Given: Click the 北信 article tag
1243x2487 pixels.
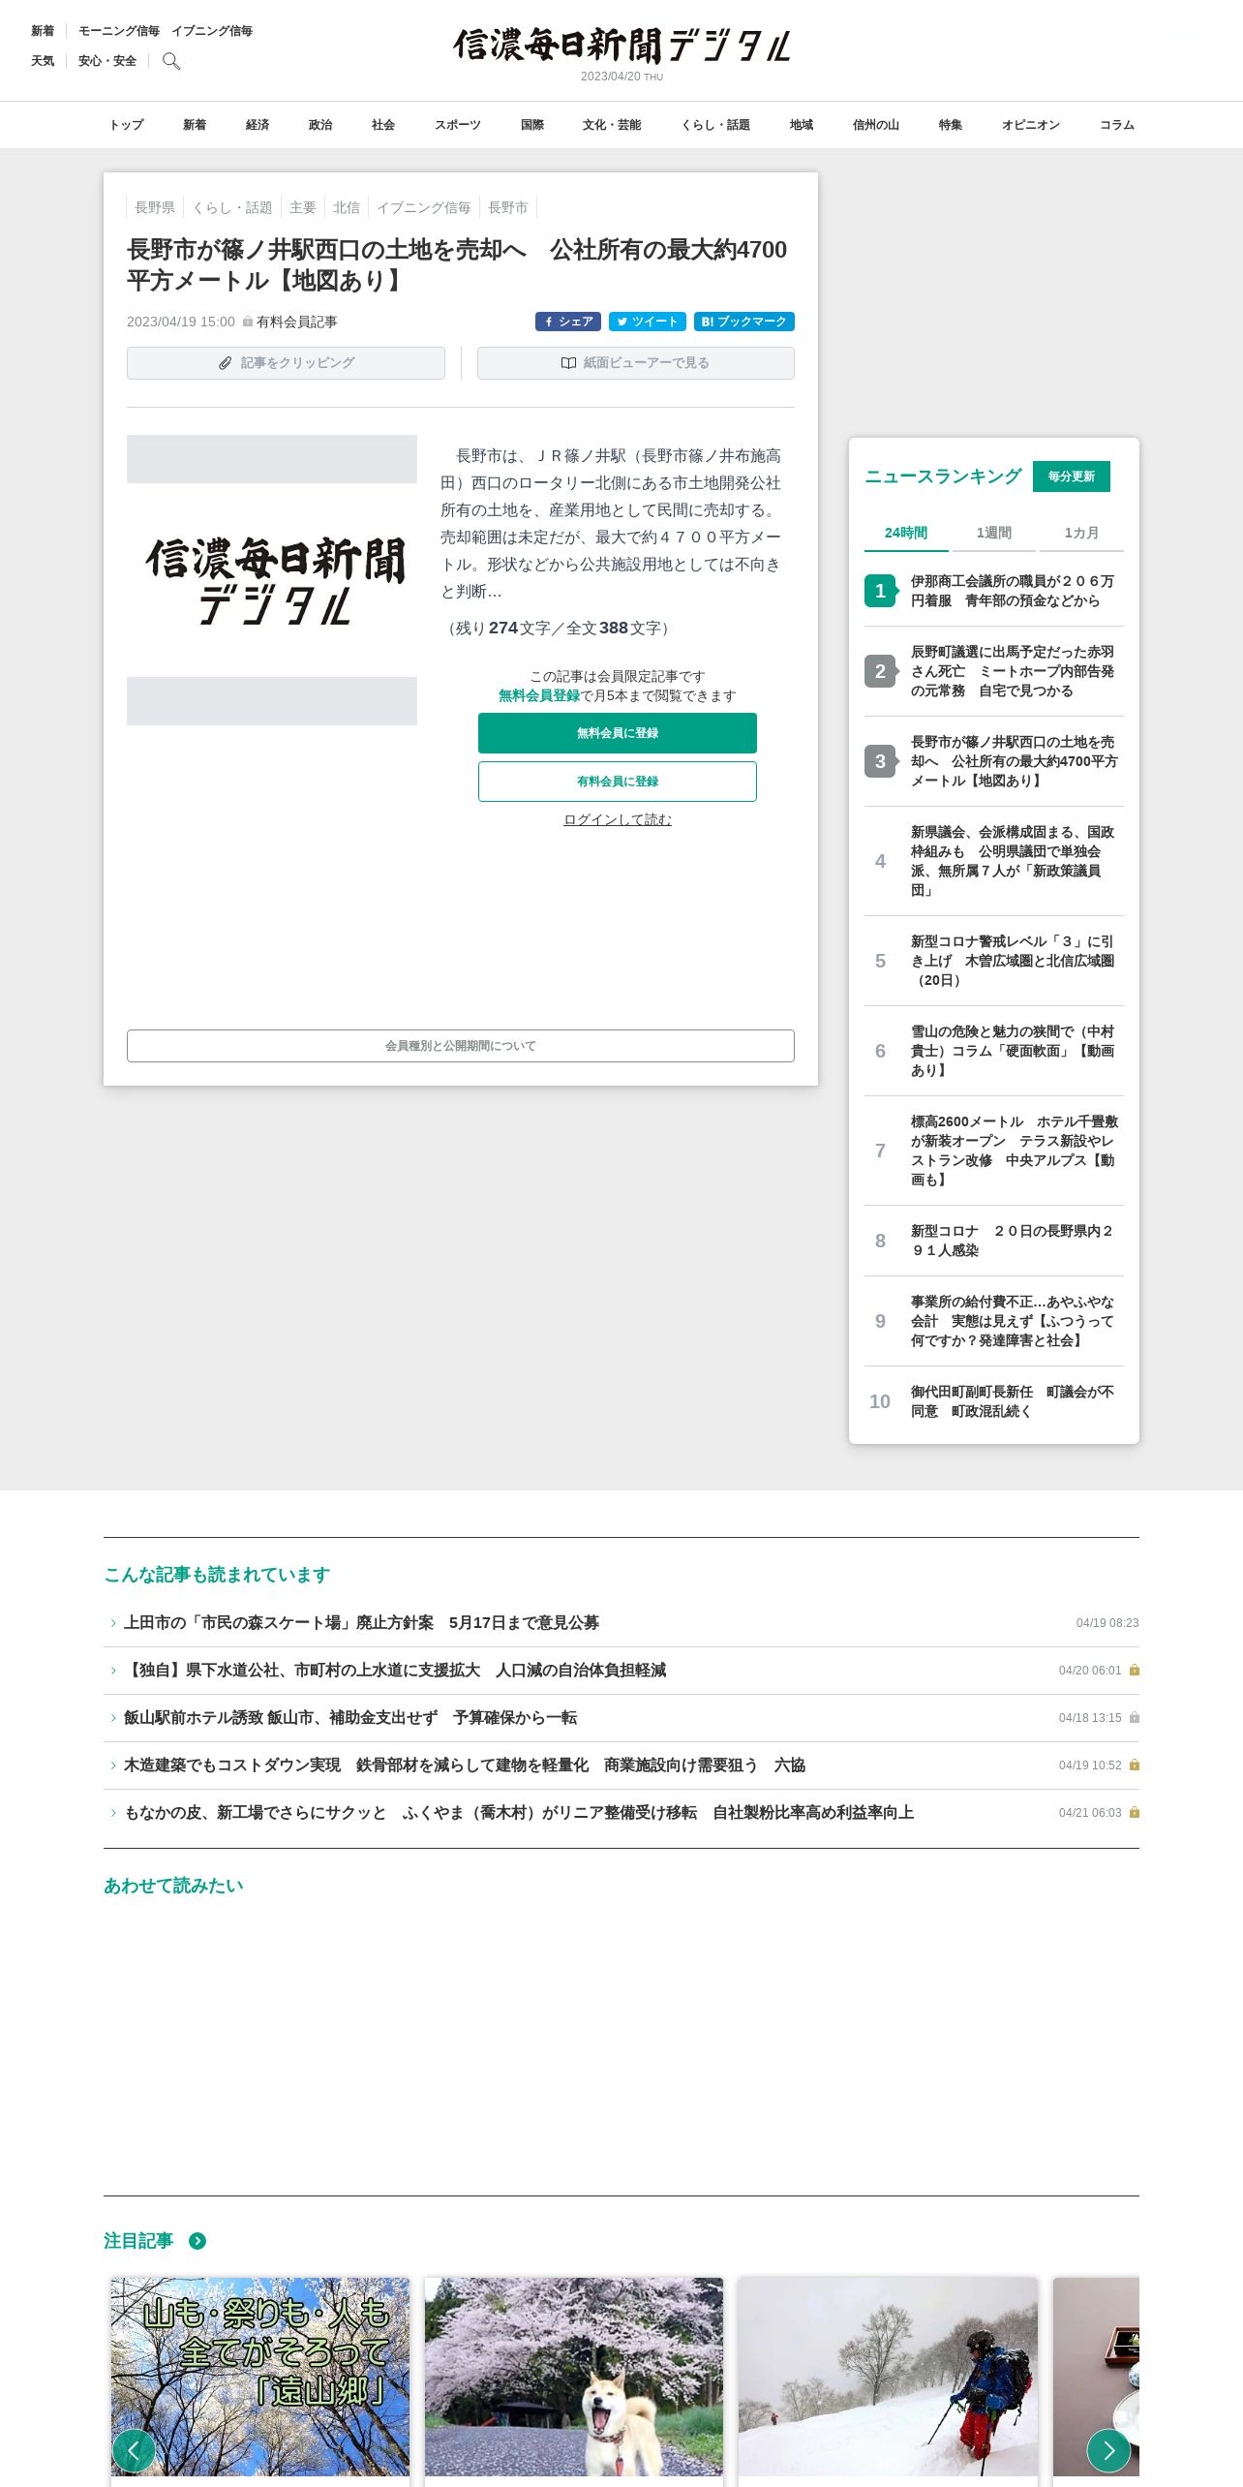Looking at the screenshot, I should (x=347, y=207).
